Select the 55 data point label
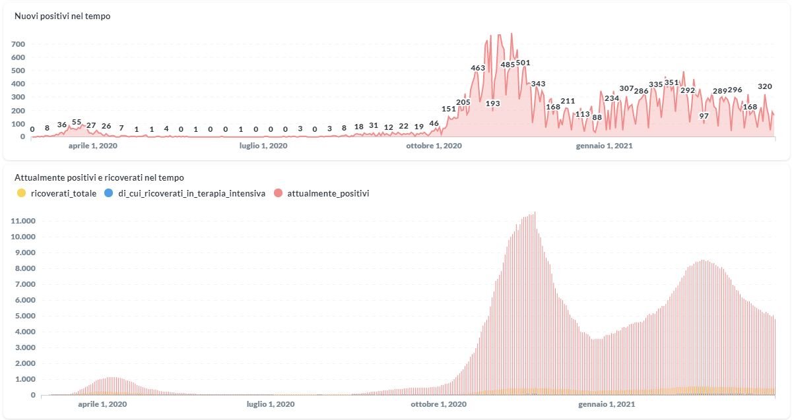 pos(77,122)
